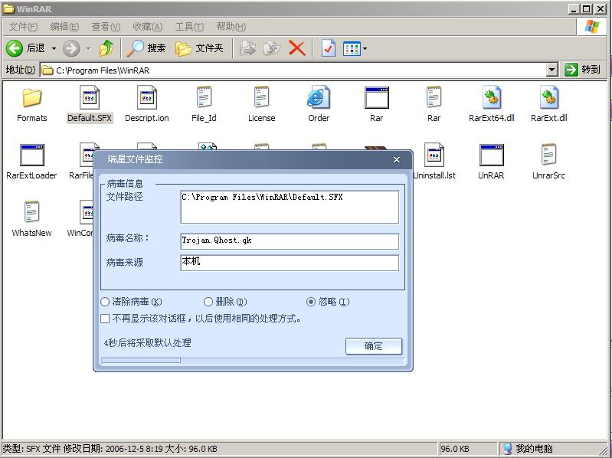Image resolution: width=612 pixels, height=458 pixels.
Task: Click the Copy To toolbar icon
Action: coord(272,48)
